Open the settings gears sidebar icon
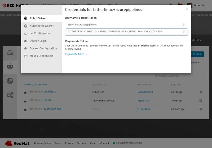 10,95
